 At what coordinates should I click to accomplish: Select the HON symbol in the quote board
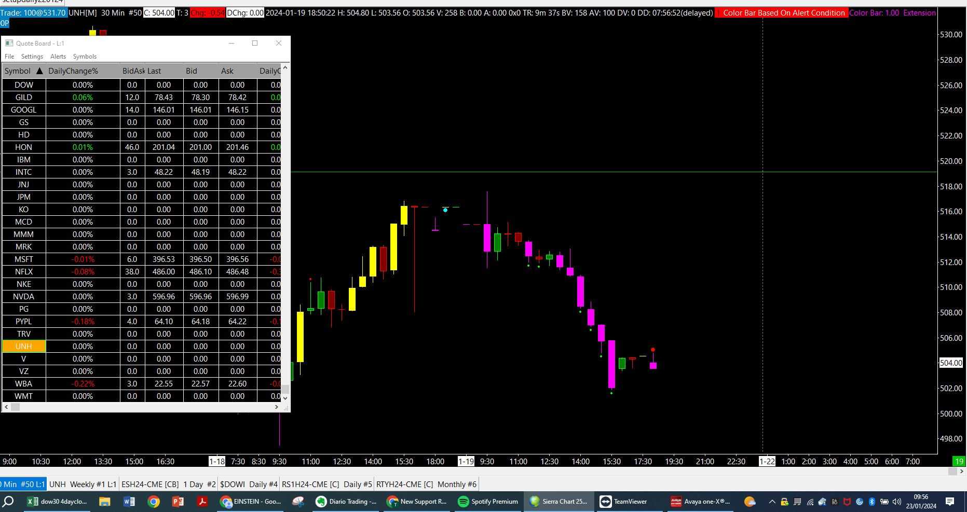point(24,147)
